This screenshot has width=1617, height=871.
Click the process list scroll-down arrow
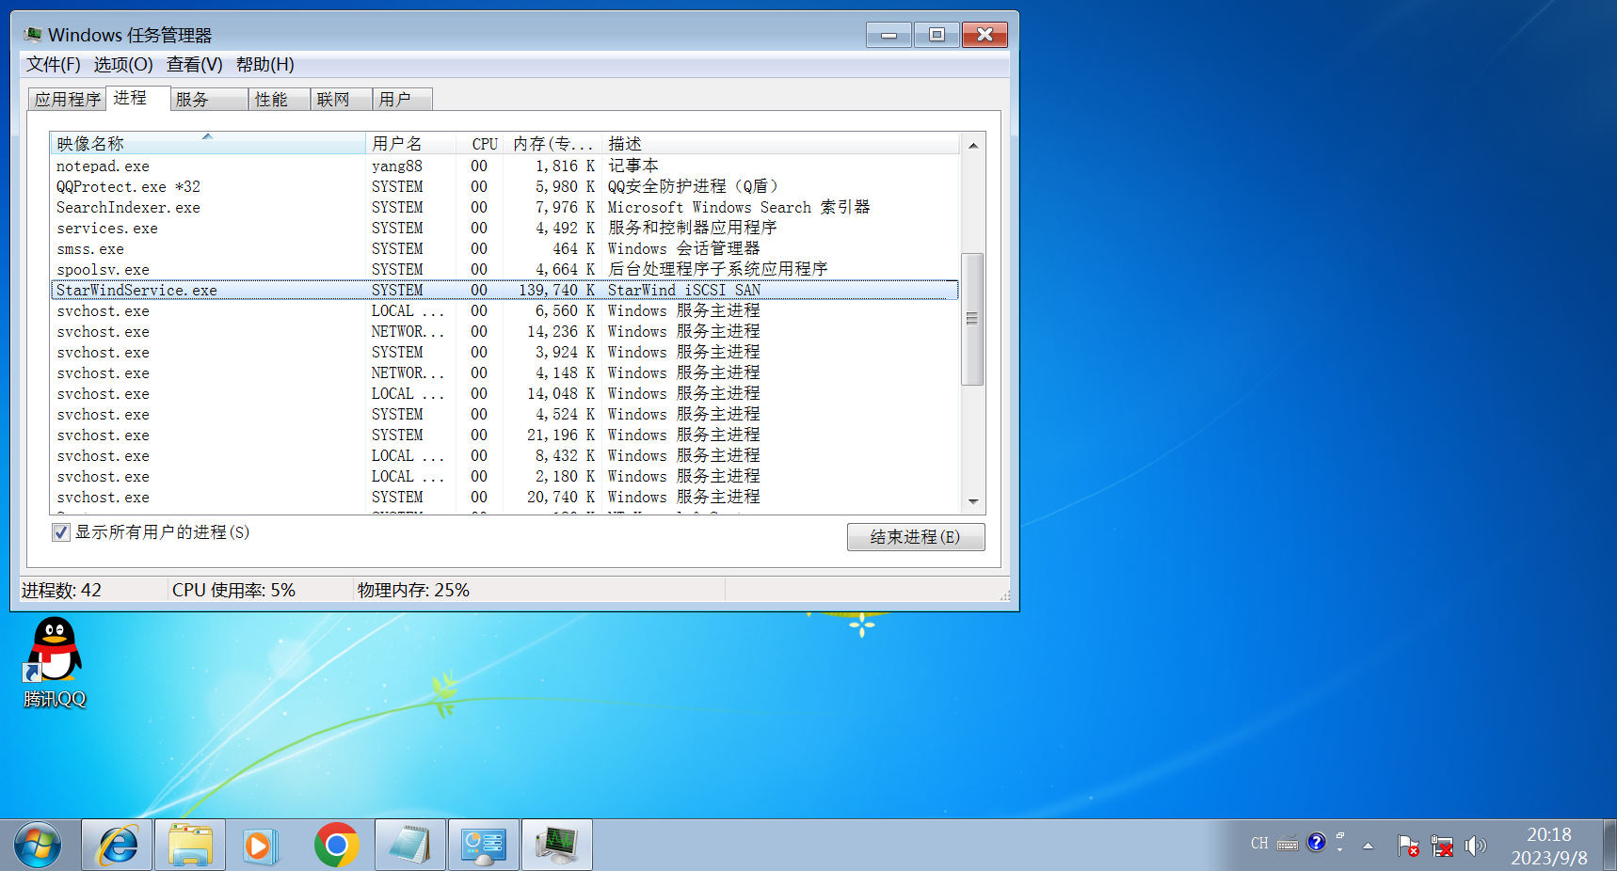[973, 501]
